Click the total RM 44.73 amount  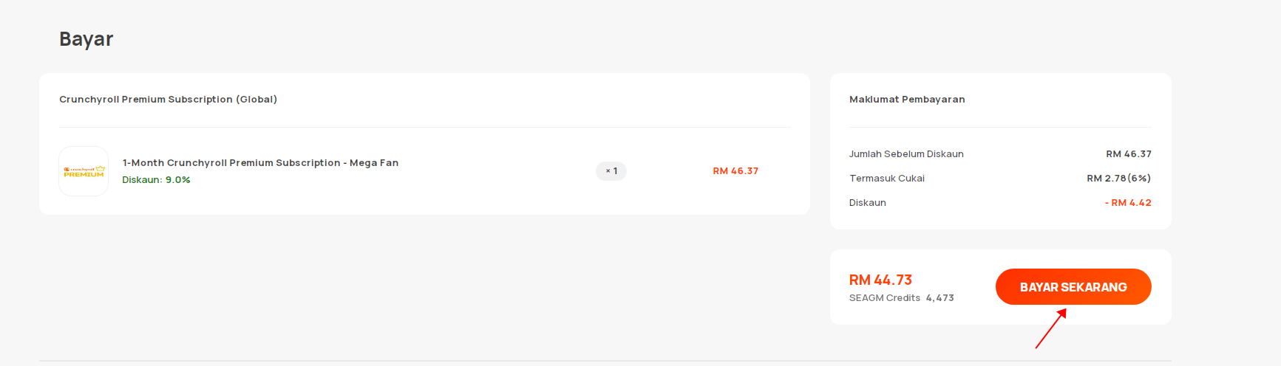tap(880, 280)
